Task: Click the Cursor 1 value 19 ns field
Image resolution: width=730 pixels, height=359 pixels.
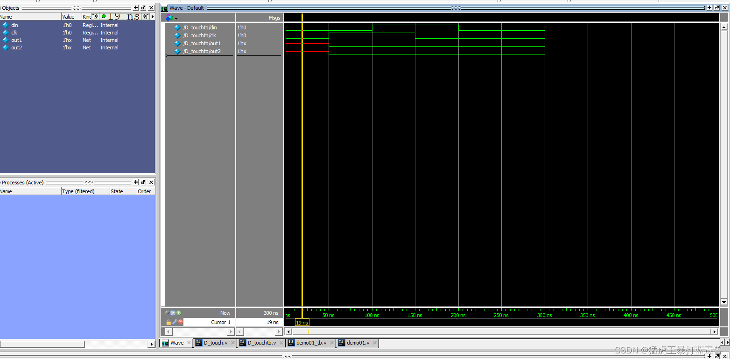Action: (259, 322)
